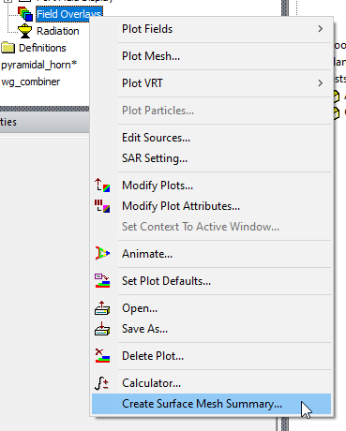This screenshot has width=346, height=431.
Task: Expand the Plot Fields submenu arrow
Action: 321,29
